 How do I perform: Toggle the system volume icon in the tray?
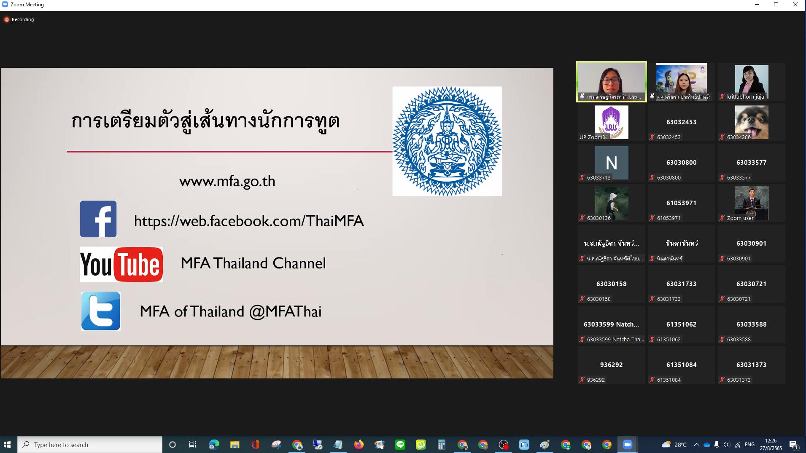(726, 445)
